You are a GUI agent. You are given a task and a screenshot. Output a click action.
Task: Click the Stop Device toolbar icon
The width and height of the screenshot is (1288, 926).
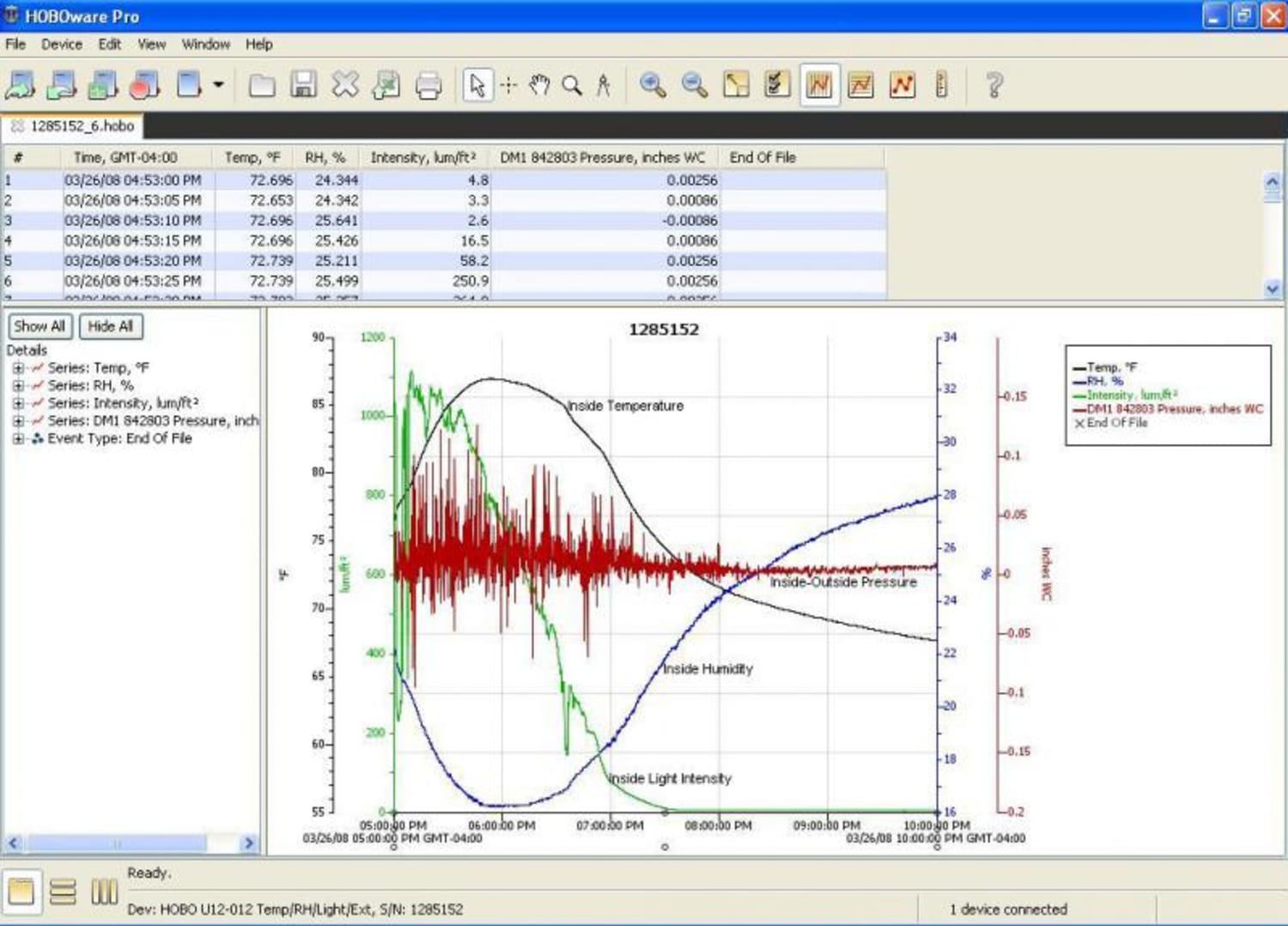coord(144,85)
